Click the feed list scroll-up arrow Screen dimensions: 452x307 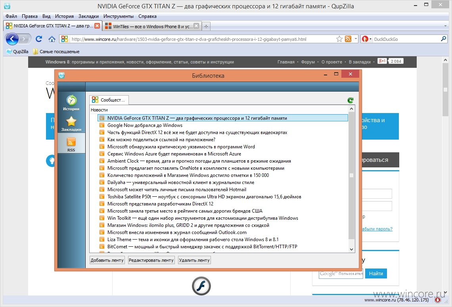pos(351,109)
